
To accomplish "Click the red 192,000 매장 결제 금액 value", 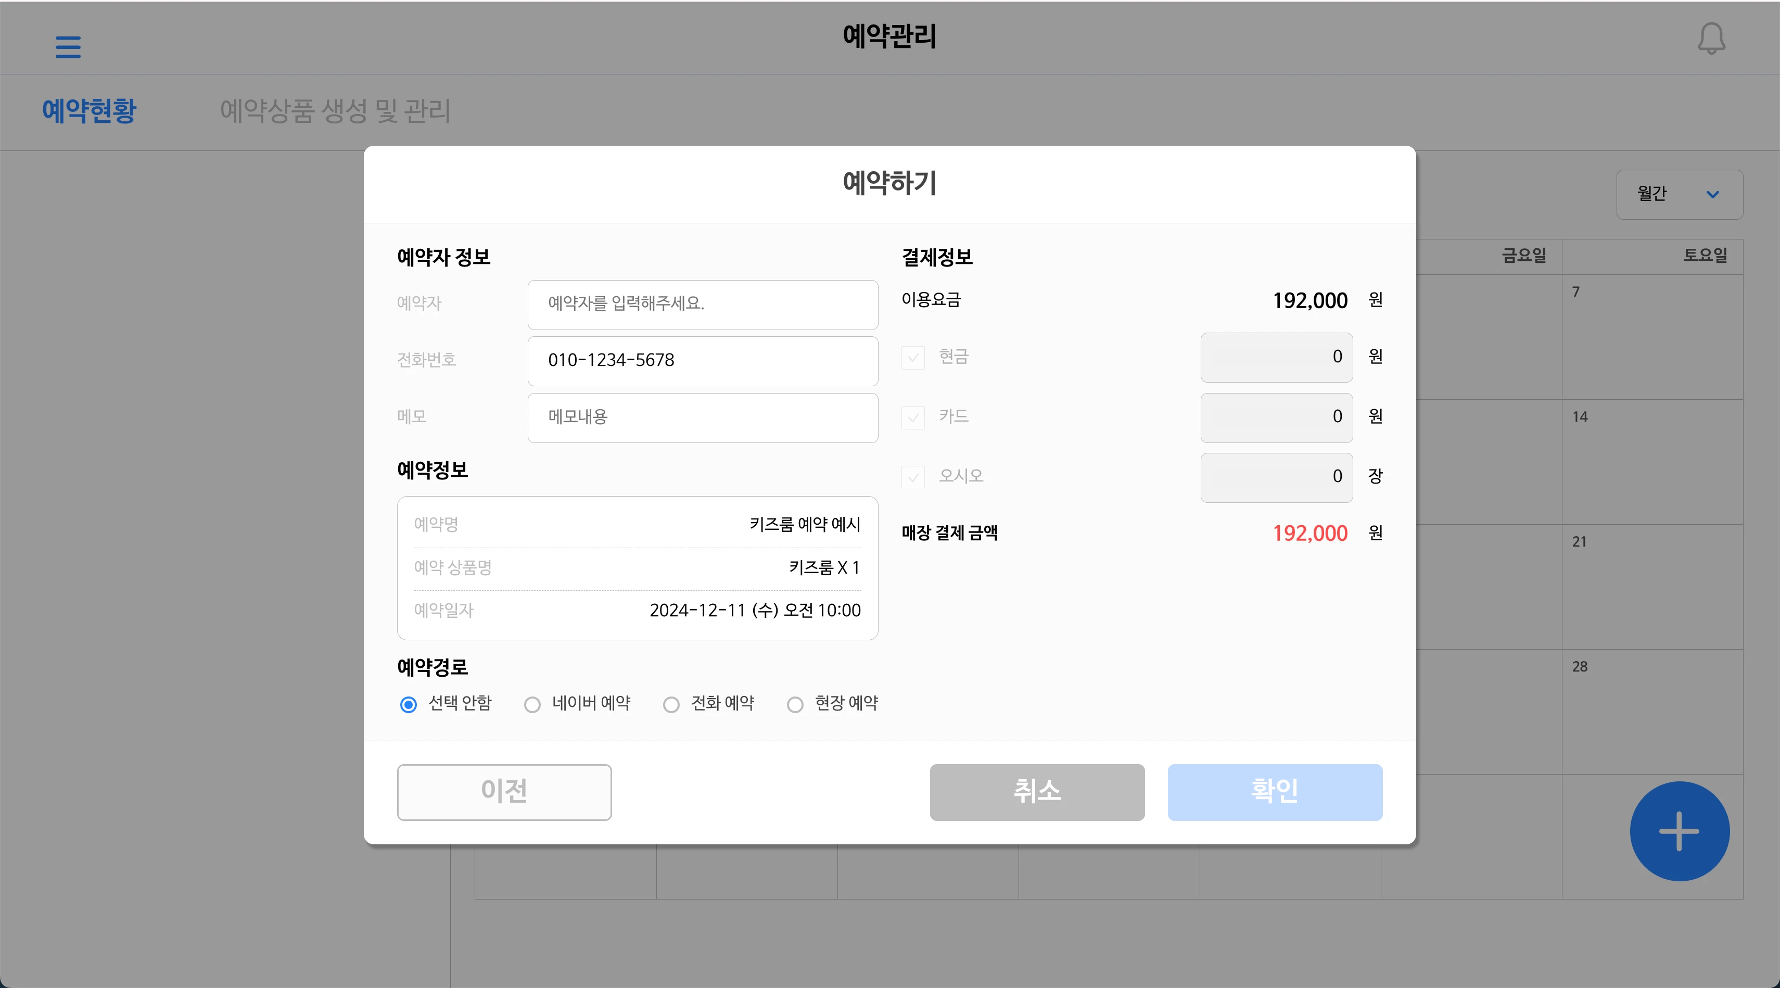I will pos(1310,534).
